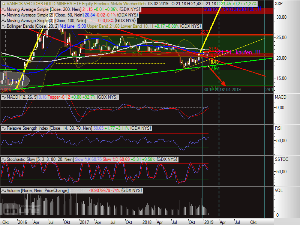The height and width of the screenshot is (225, 300).
Task: Click the 25,7 resistance level label
Action: 204,32
